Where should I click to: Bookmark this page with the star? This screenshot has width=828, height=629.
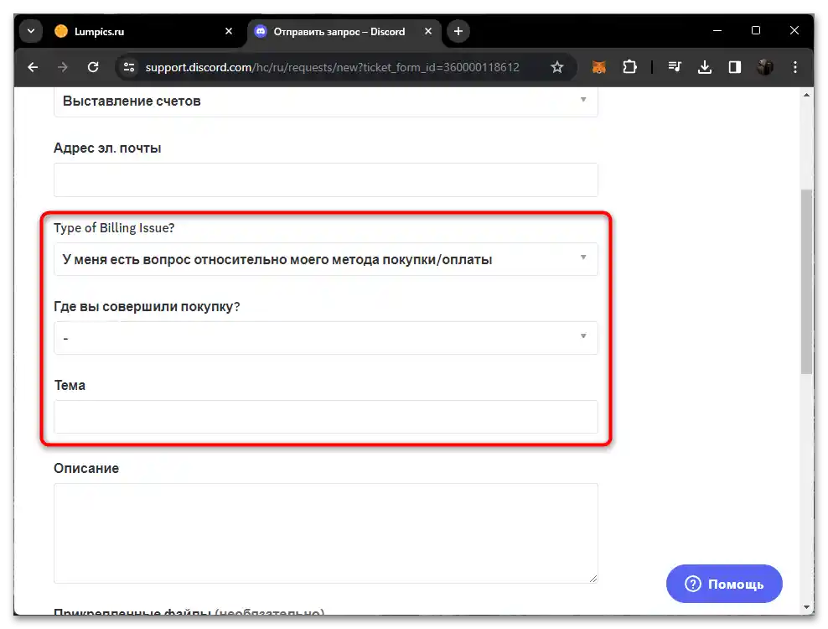click(557, 67)
